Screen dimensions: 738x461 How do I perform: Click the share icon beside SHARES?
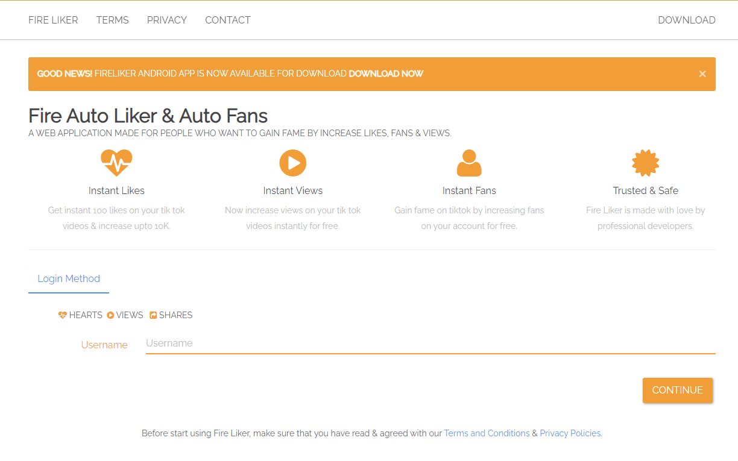tap(154, 315)
